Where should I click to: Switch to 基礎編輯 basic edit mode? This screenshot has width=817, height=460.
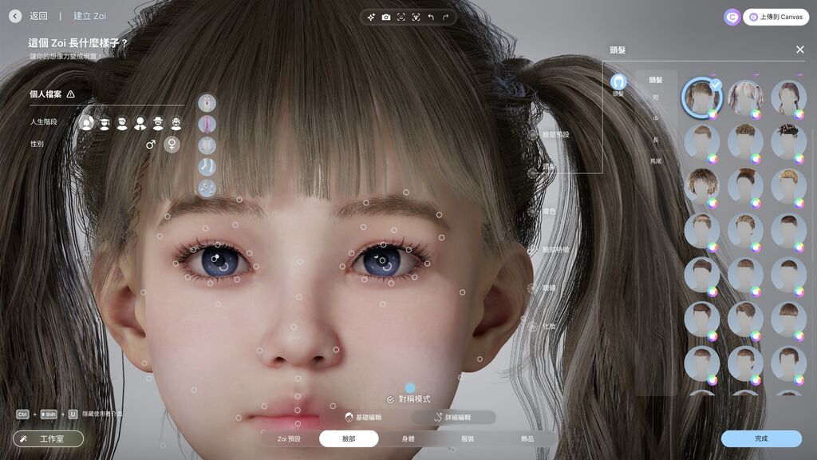click(x=363, y=417)
